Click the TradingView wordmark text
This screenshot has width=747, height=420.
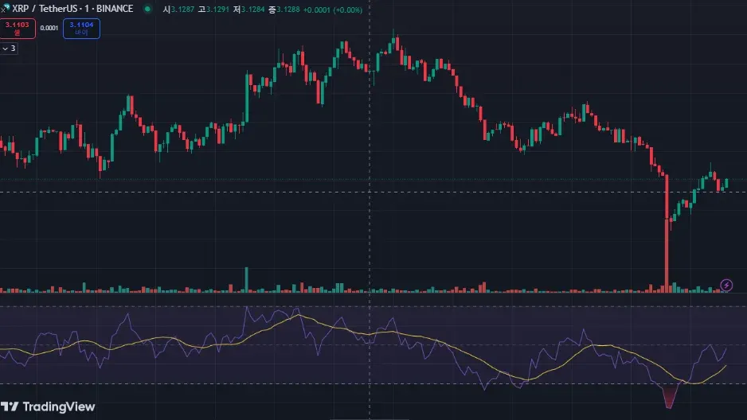tap(59, 406)
